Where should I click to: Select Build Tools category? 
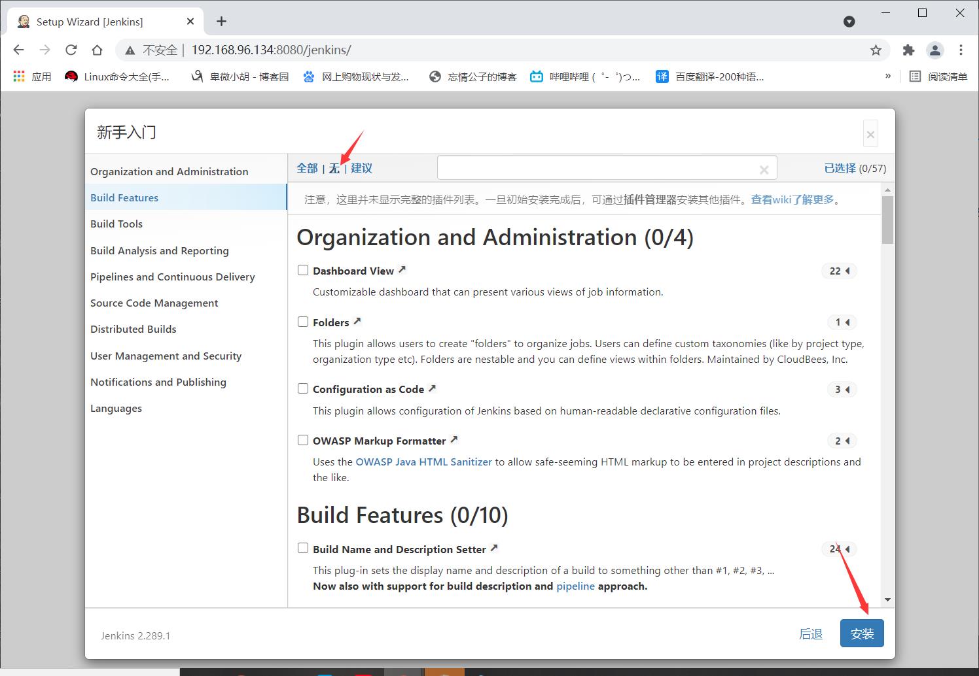tap(186, 224)
